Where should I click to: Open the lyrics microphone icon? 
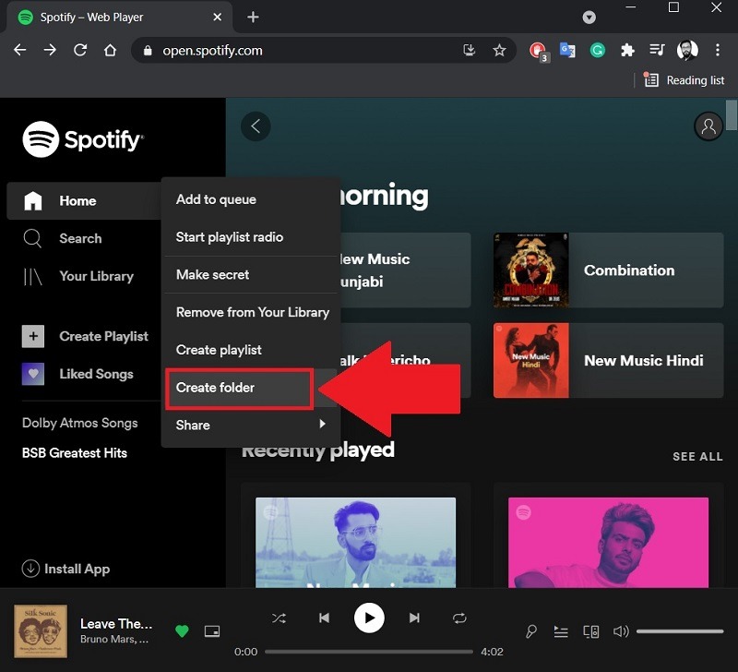(x=531, y=631)
